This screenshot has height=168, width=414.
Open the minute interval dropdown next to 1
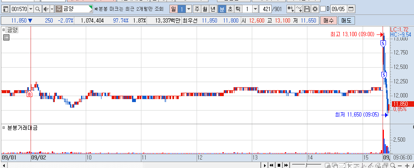[255, 9]
